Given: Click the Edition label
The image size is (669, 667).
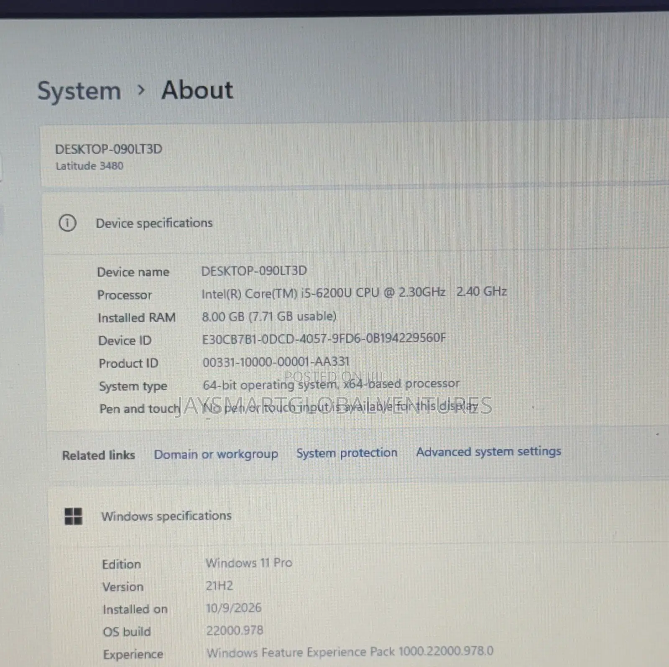Looking at the screenshot, I should 122,564.
